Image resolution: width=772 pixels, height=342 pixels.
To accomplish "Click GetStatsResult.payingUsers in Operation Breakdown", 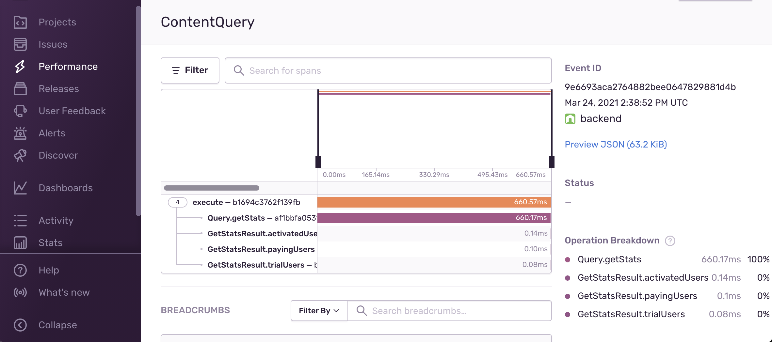I will click(x=637, y=296).
